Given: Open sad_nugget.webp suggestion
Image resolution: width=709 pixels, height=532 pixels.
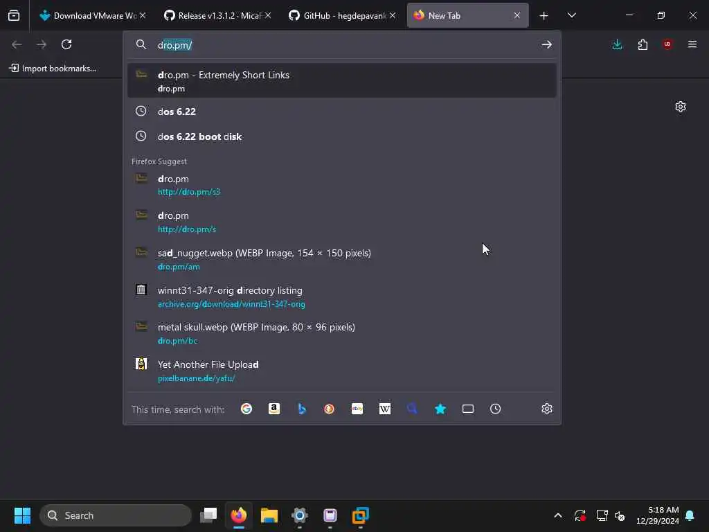Looking at the screenshot, I should [x=342, y=259].
